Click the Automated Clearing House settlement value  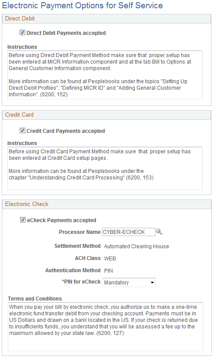click(136, 247)
